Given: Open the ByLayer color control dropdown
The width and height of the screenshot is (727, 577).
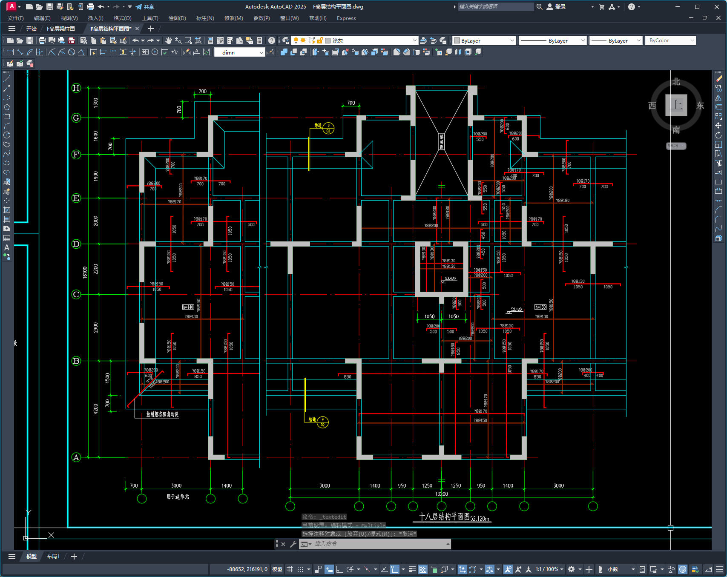Looking at the screenshot, I should coord(484,40).
